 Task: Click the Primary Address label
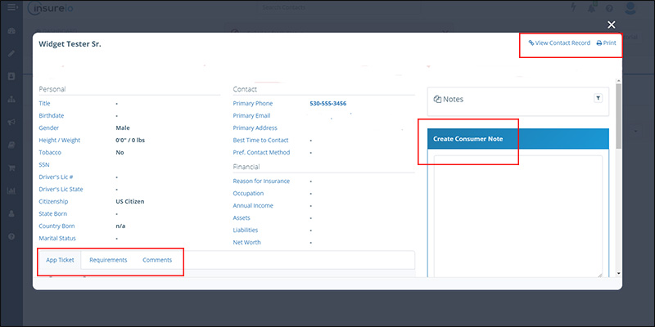pyautogui.click(x=255, y=128)
